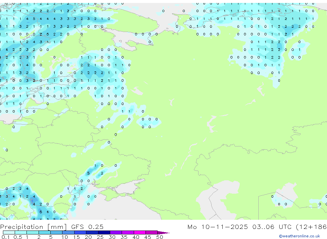Image resolution: width=327 pixels, height=239 pixels.
Task: Click the 'Precipitation [mm]' title text
Action: (33, 227)
